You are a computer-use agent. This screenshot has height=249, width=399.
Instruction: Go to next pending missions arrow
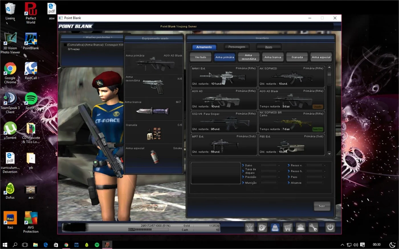(x=111, y=37)
